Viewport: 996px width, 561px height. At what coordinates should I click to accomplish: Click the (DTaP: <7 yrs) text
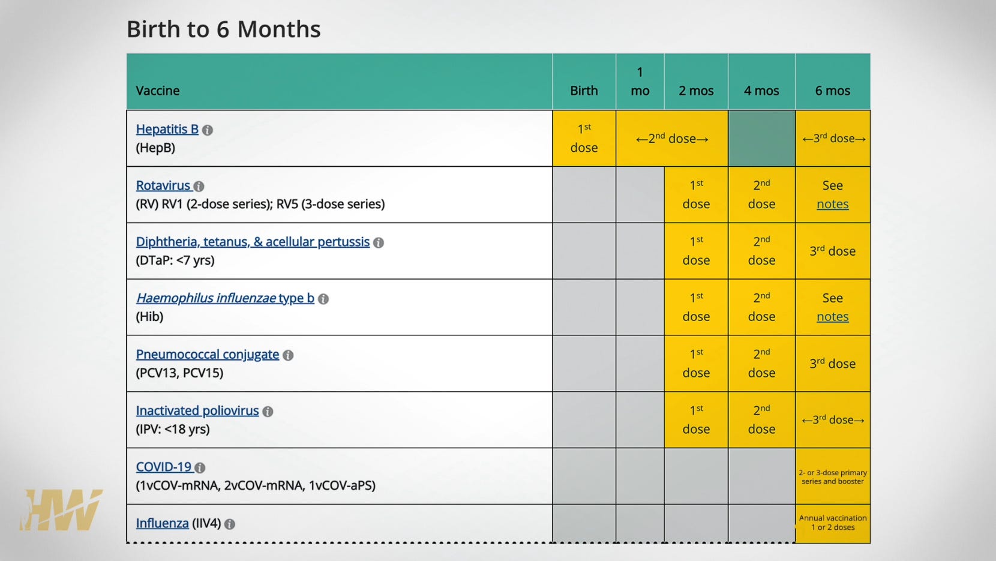point(175,260)
